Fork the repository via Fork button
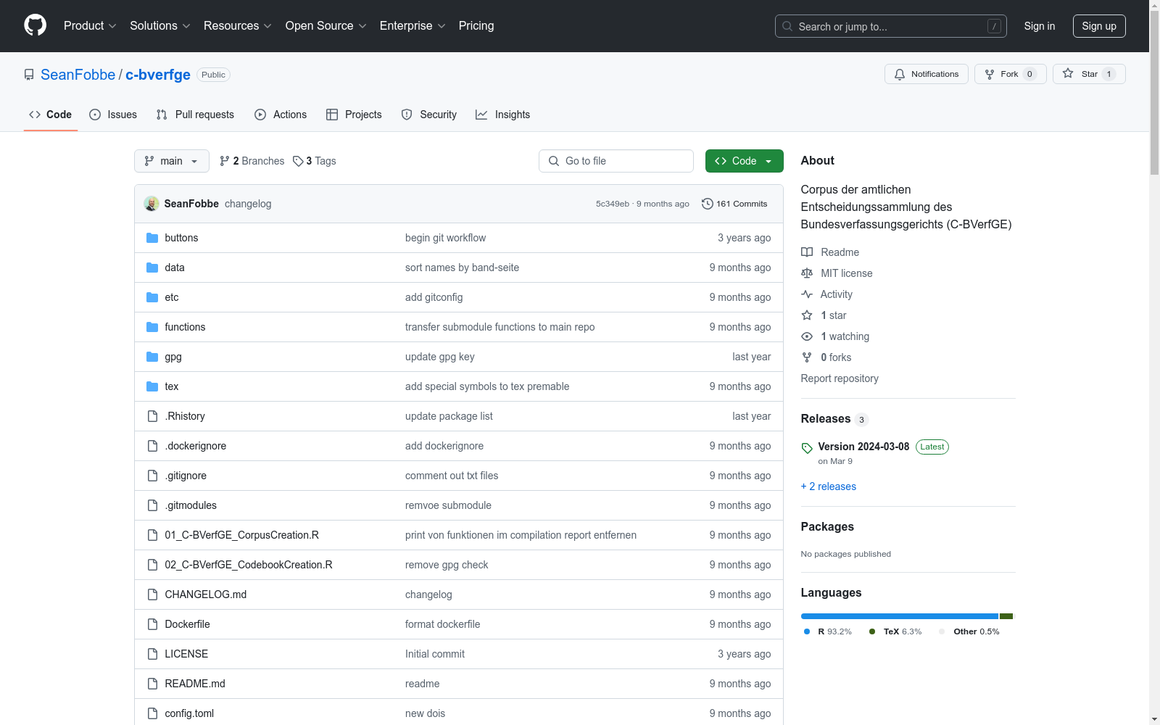Screen dimensions: 1160x725 [1010, 74]
